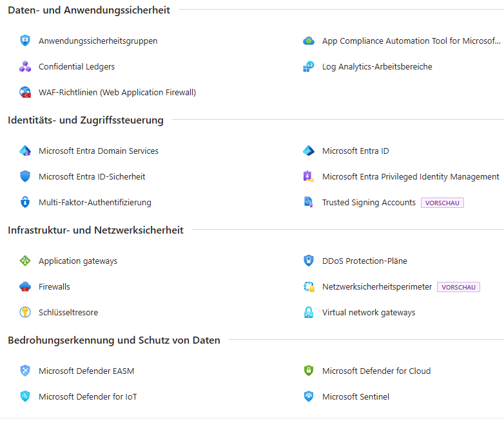Click the Microsoft Defender for Cloud icon
504x426 pixels.
coord(309,371)
